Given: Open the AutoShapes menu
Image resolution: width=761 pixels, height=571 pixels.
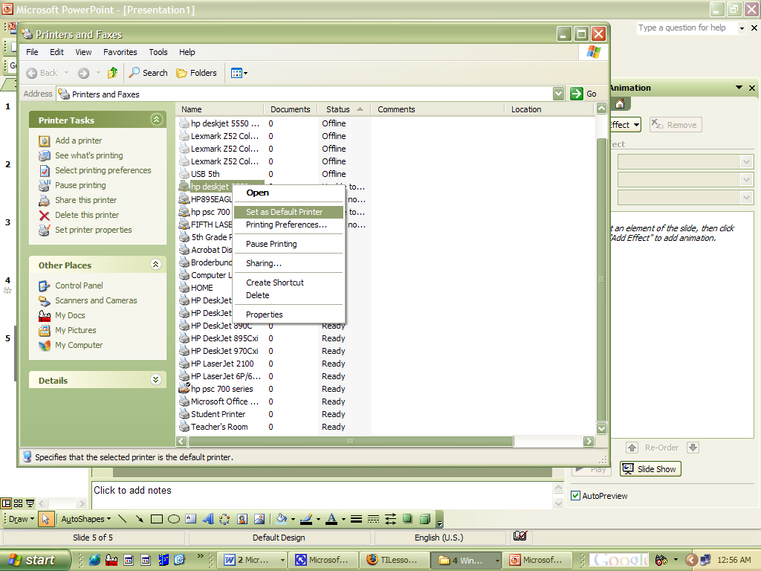Looking at the screenshot, I should pyautogui.click(x=86, y=519).
